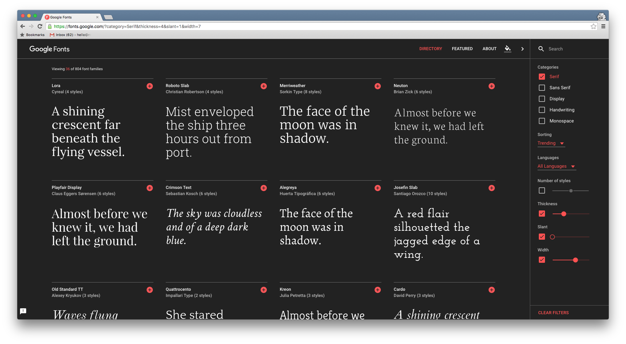
Task: Click the Google Fonts logo
Action: tap(49, 49)
